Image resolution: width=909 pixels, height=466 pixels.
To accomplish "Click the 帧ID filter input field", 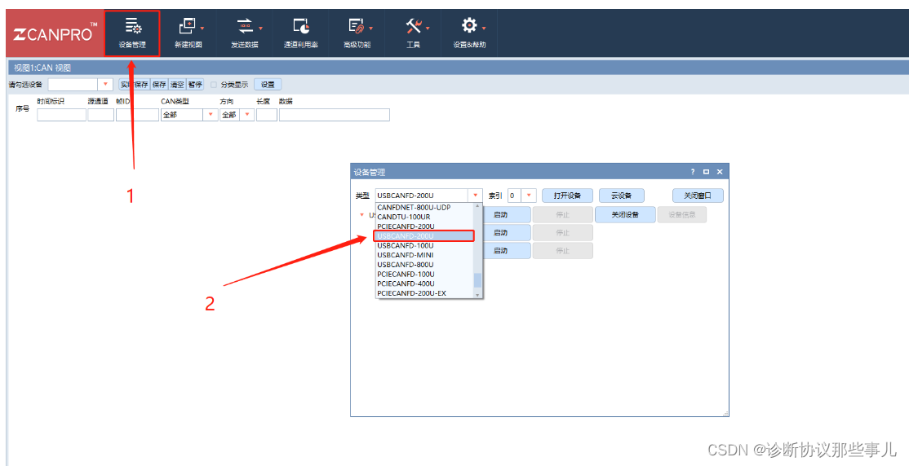I will pos(137,115).
